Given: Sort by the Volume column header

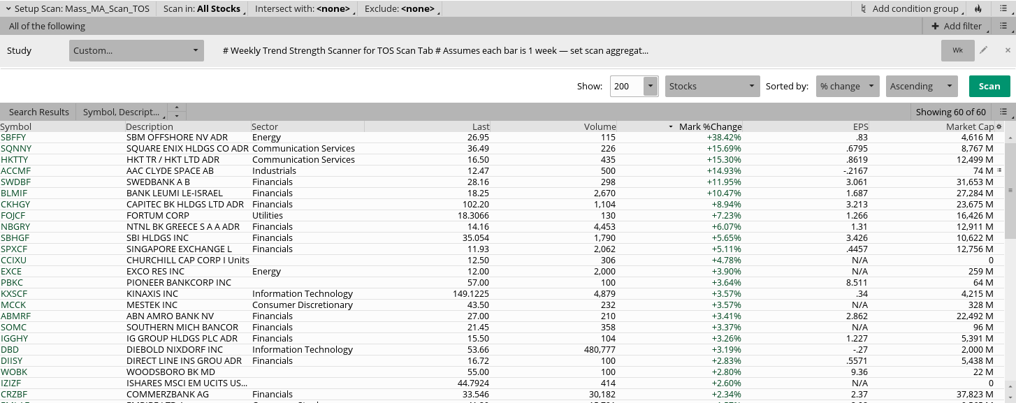Looking at the screenshot, I should [x=553, y=126].
